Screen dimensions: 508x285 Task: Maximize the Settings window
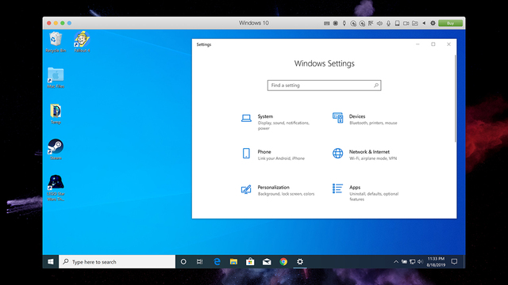(x=433, y=44)
